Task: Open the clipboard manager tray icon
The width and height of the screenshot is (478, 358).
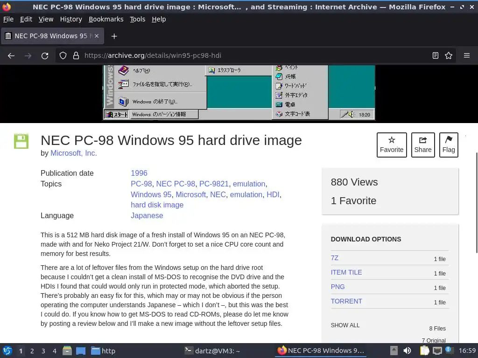Action: pos(424,351)
